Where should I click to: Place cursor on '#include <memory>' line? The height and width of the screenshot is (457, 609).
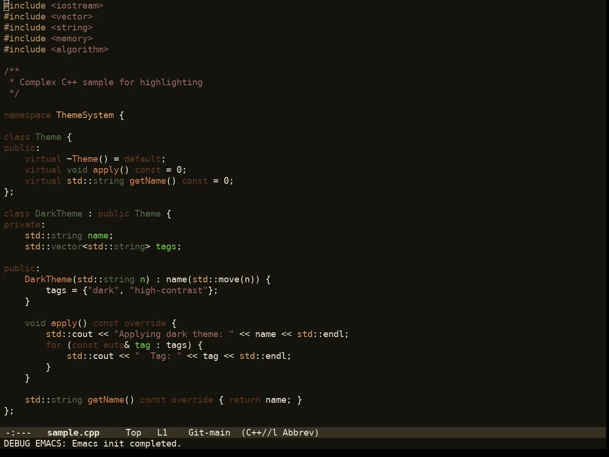49,39
